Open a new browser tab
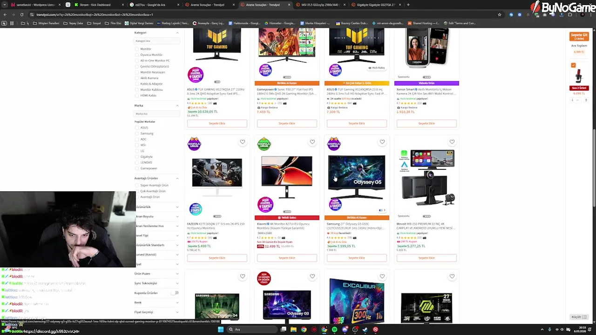 (408, 5)
